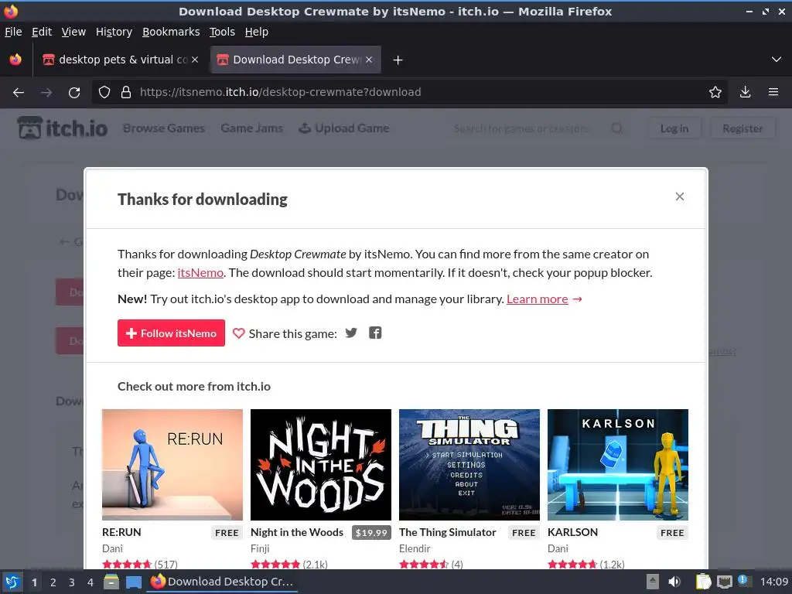The width and height of the screenshot is (792, 594).
Task: Click the show desktop taskbar icon
Action: [x=133, y=582]
